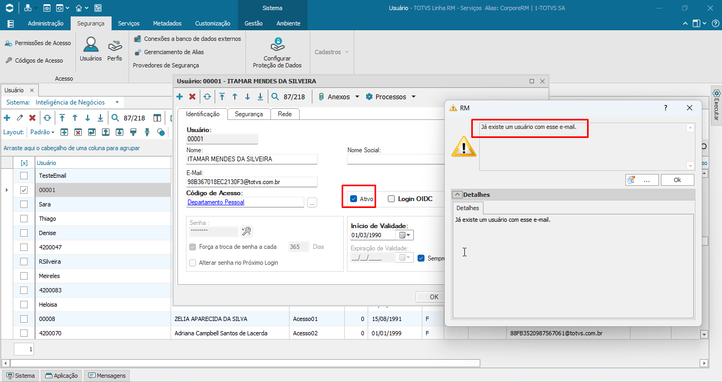
Task: Go to first record in the list toolbar
Action: 62,118
